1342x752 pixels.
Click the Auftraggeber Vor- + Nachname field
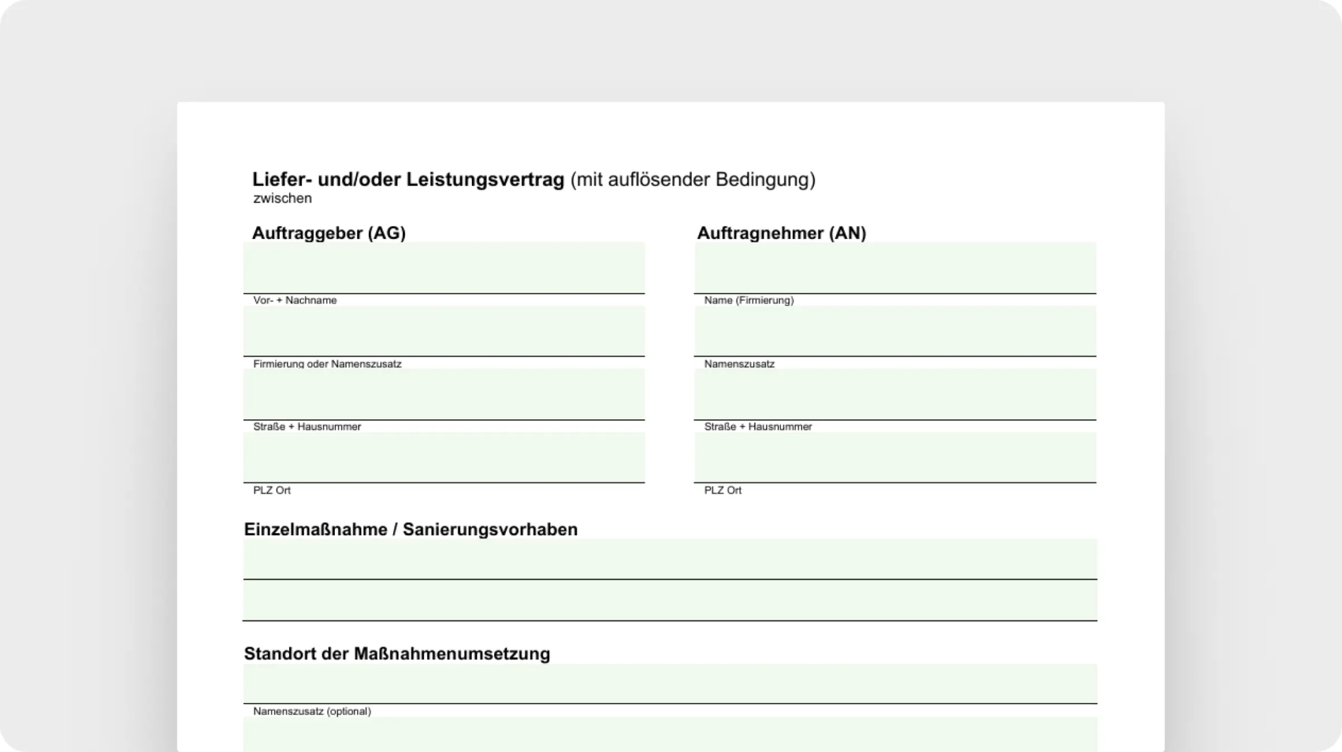[x=444, y=268]
